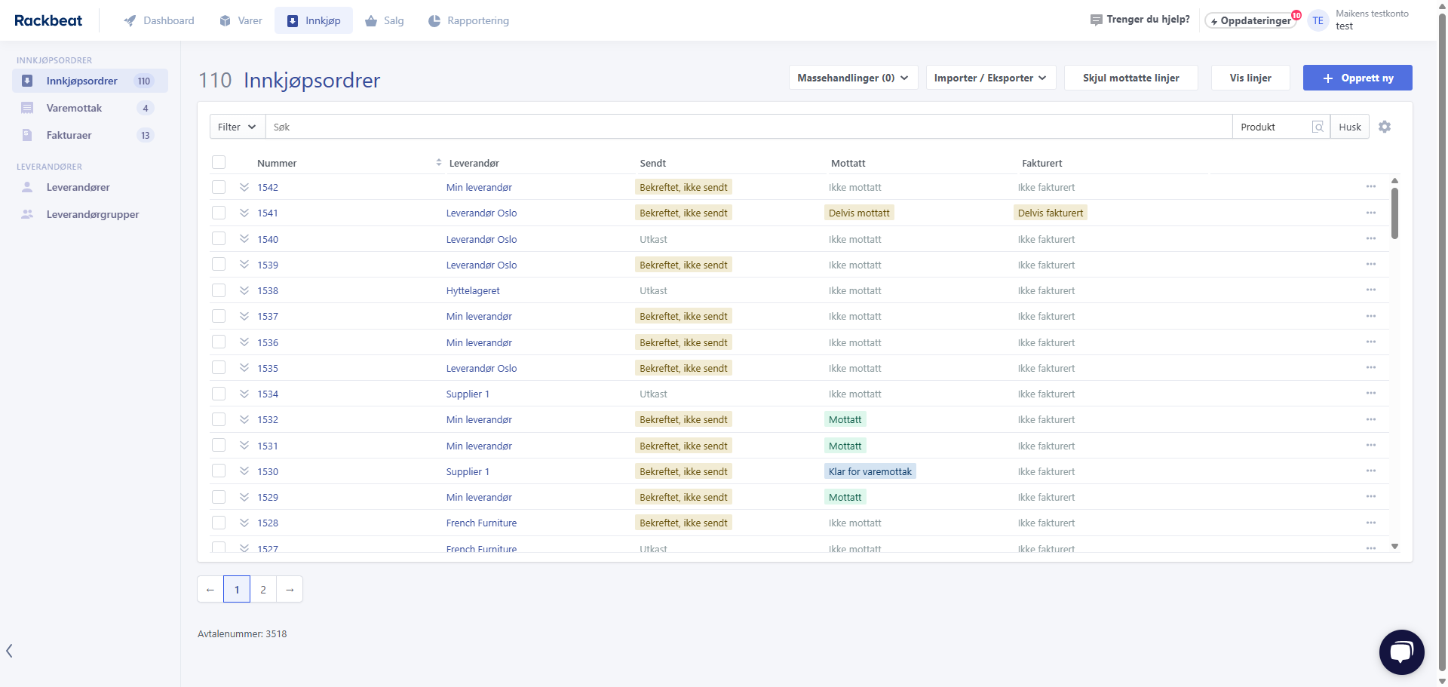Screen dimensions: 1448x687
Task: Check the box next to order 1538
Action: click(219, 290)
